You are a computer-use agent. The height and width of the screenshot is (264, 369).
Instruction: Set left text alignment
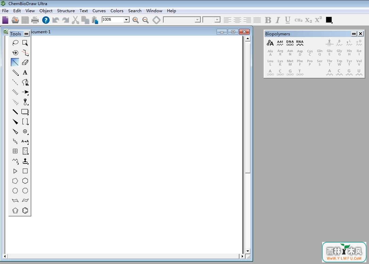click(227, 20)
